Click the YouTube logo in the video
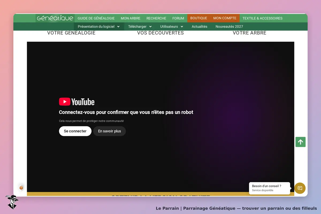321x214 pixels. pyautogui.click(x=77, y=102)
